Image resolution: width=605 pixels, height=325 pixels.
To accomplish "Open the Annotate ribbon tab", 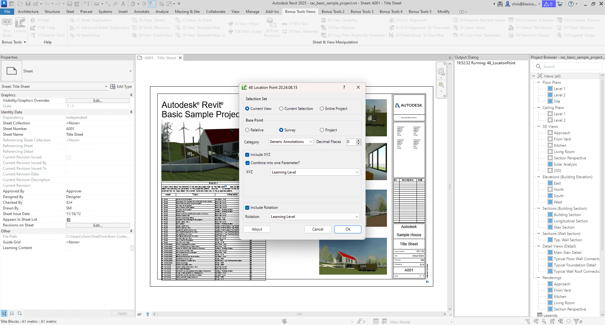I will pyautogui.click(x=142, y=12).
